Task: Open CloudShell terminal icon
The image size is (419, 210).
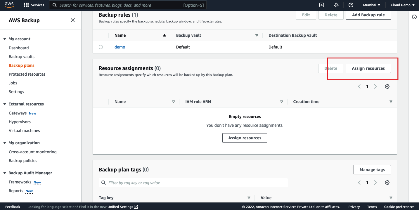Action: tap(321, 5)
